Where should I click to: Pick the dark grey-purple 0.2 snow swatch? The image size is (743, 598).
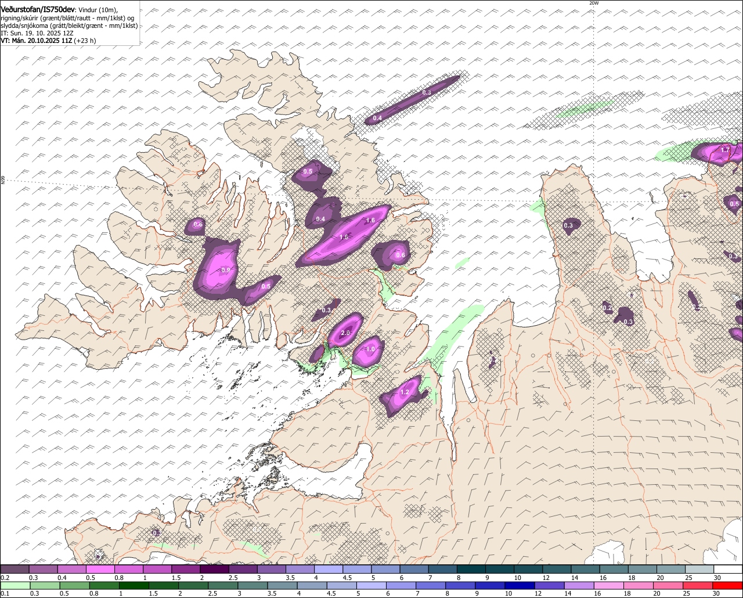point(15,569)
